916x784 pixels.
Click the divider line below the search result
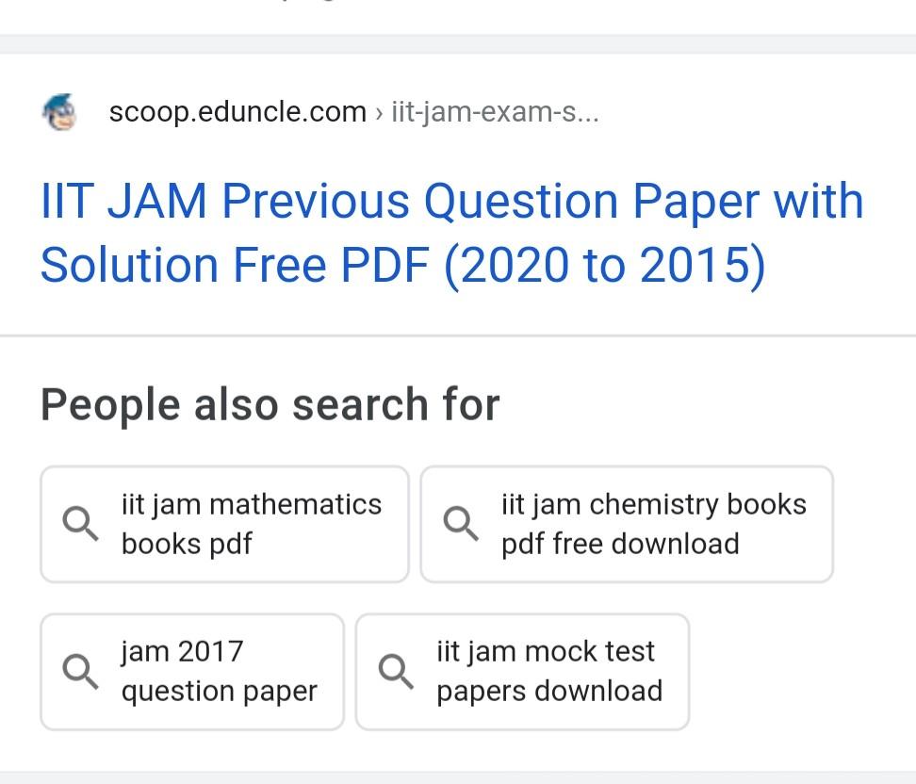click(x=458, y=335)
